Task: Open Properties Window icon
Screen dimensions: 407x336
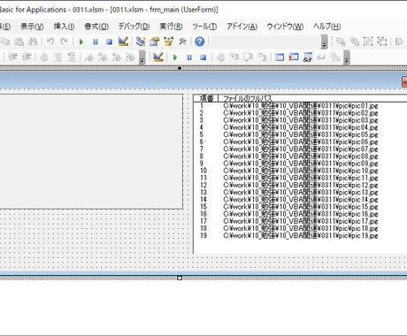Action: point(154,42)
